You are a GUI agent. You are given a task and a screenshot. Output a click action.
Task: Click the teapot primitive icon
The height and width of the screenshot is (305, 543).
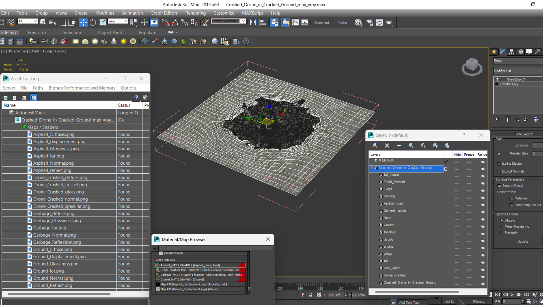click(x=104, y=42)
